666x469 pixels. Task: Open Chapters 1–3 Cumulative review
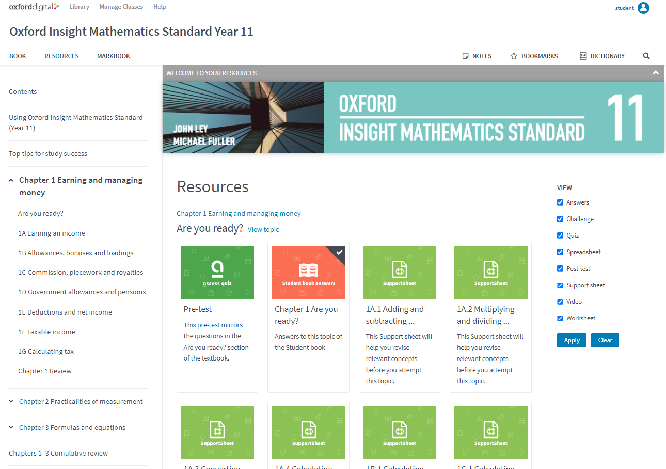(58, 453)
